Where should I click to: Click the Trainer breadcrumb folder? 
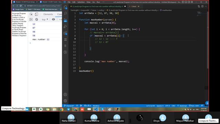click(94, 10)
